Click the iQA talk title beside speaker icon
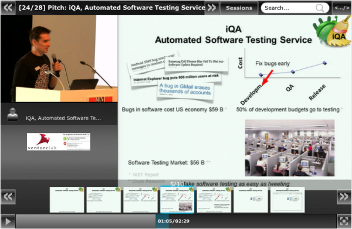 click(63, 118)
